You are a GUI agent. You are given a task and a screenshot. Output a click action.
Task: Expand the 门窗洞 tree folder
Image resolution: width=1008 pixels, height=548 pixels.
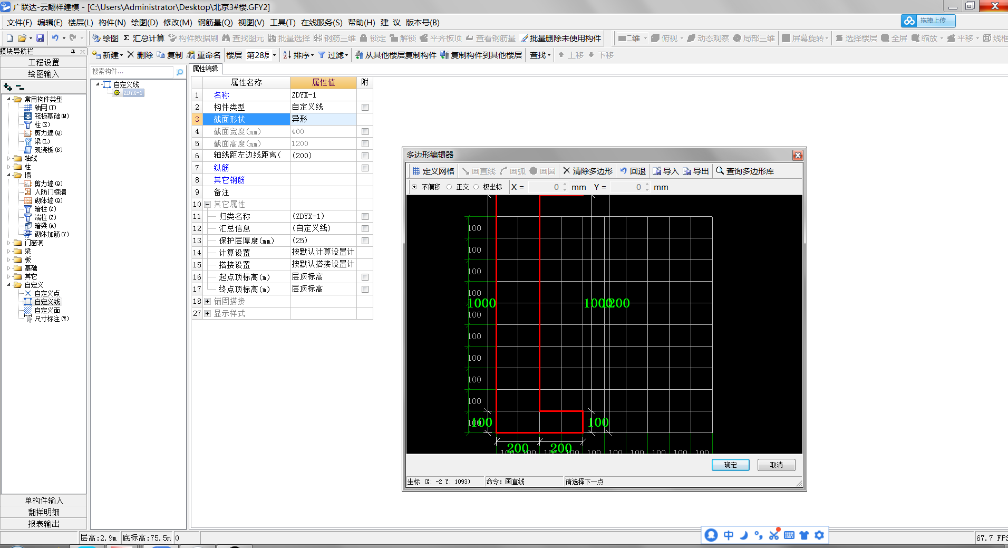(9, 243)
